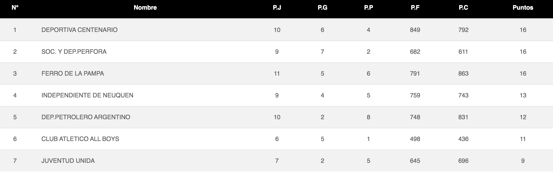The height and width of the screenshot is (174, 553).
Task: Click the P.F column header
Action: (415, 8)
